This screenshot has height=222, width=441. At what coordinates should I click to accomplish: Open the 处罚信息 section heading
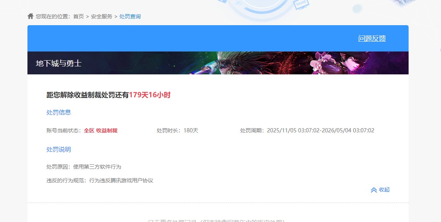click(58, 112)
